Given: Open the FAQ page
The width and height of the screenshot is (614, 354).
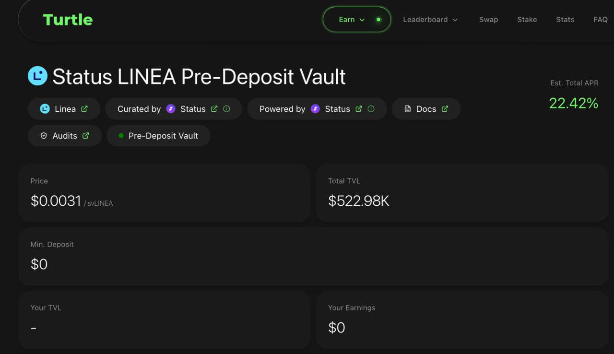Looking at the screenshot, I should click(600, 20).
